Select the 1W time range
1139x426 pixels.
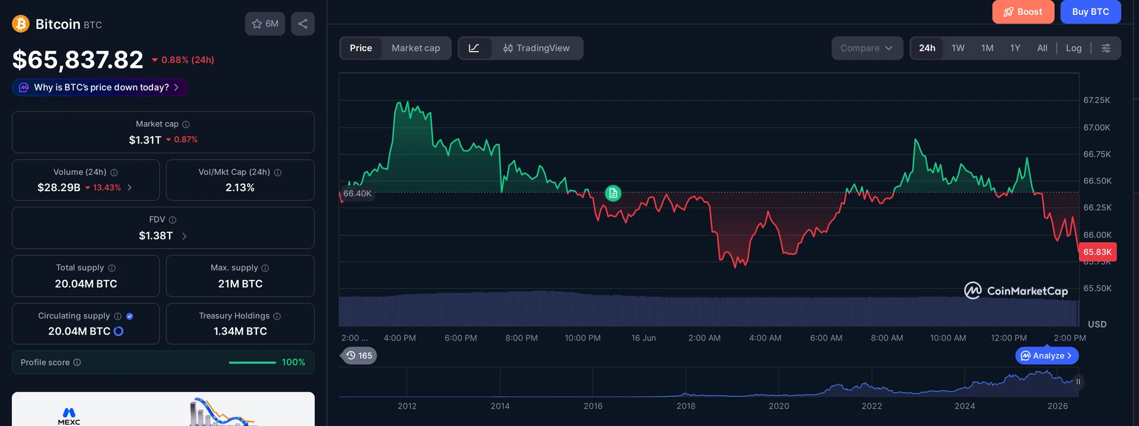tap(958, 48)
